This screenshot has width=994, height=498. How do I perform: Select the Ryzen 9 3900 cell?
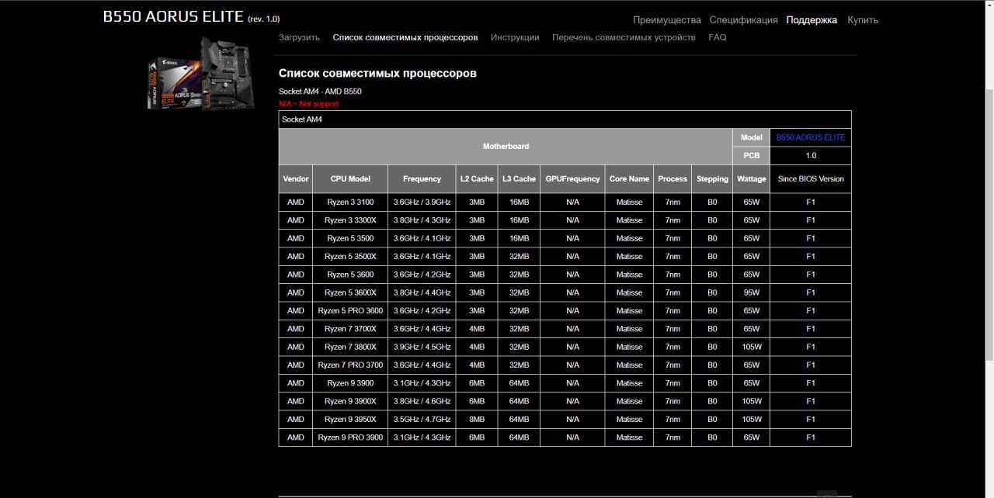[x=350, y=383]
